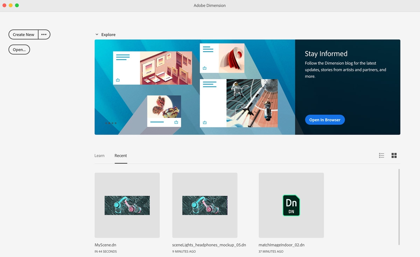The image size is (420, 257).
Task: Switch to grid view icon
Action: pyautogui.click(x=394, y=155)
